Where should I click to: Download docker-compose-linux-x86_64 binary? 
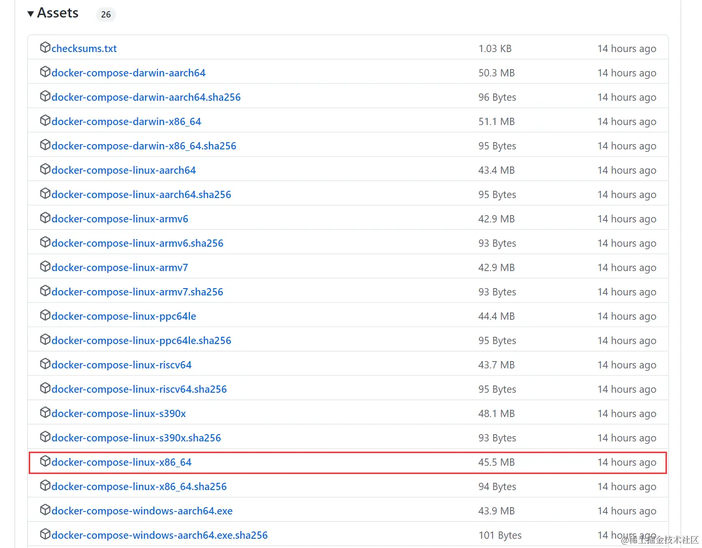tap(122, 462)
